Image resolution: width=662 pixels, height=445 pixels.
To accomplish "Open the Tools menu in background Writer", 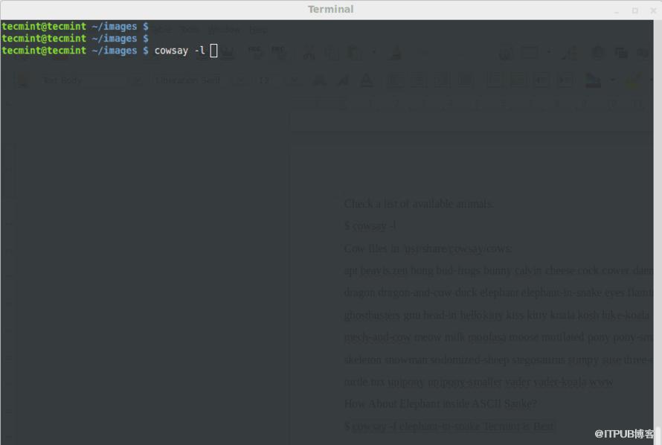I will (189, 30).
